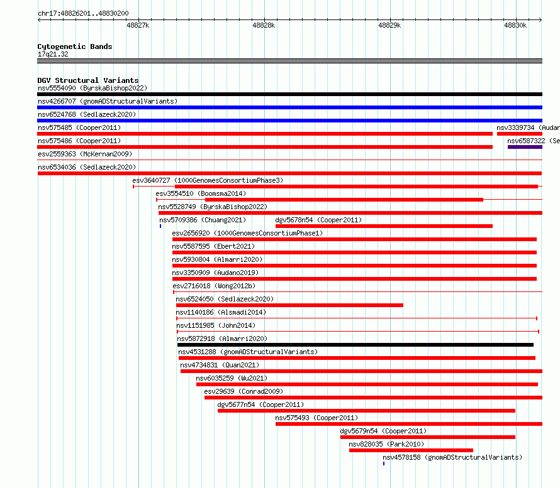Click the small blue nsv5709386 marker

(x=160, y=226)
